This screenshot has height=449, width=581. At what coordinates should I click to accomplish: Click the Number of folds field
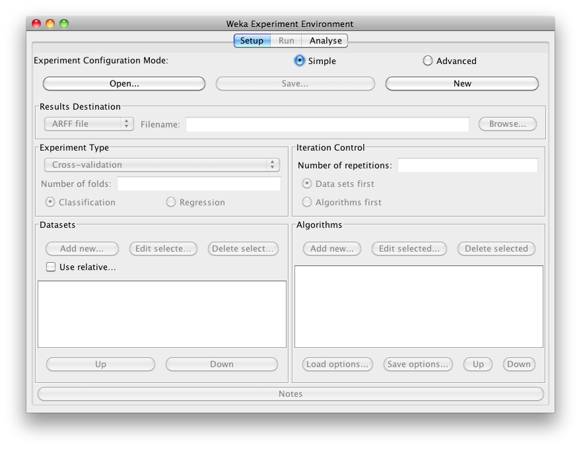click(x=199, y=184)
